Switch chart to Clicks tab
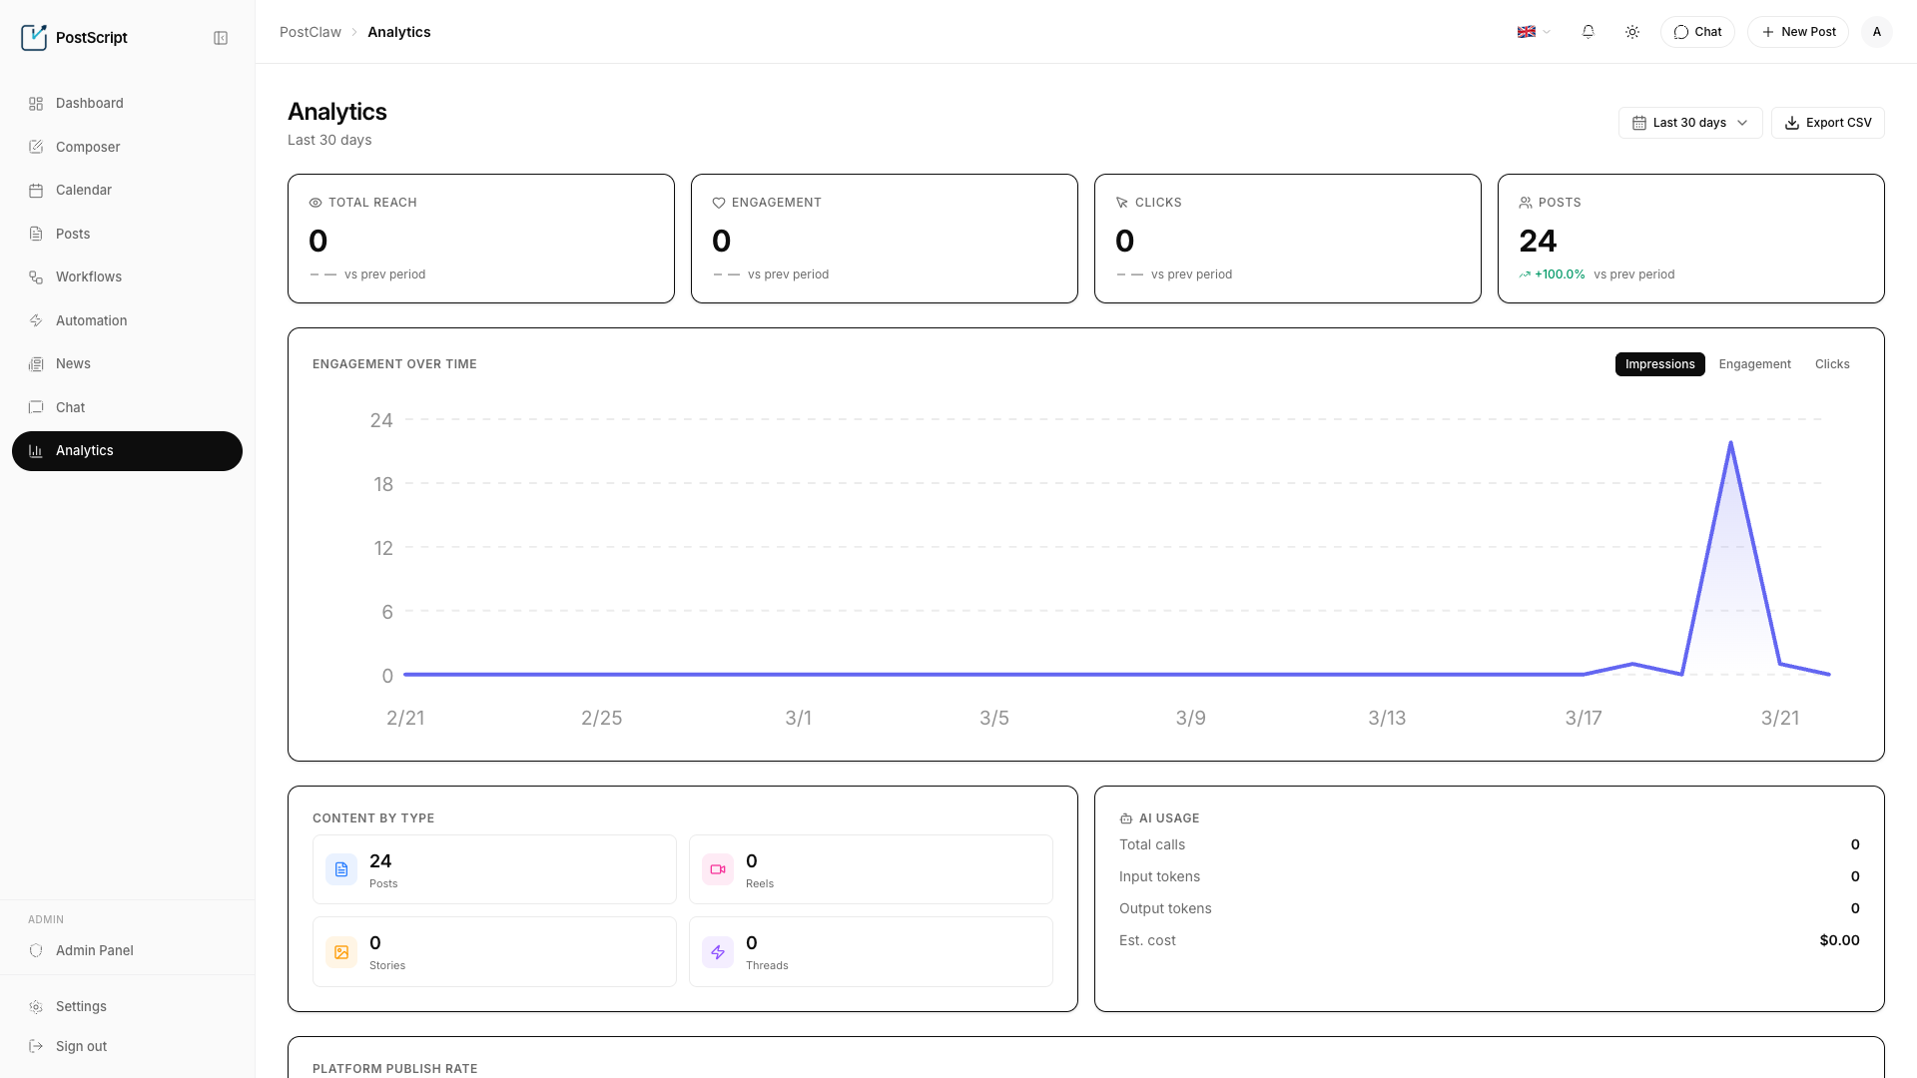 tap(1832, 364)
